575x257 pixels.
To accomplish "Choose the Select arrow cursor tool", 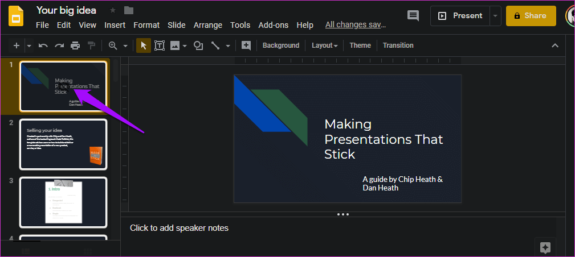I will 144,45.
